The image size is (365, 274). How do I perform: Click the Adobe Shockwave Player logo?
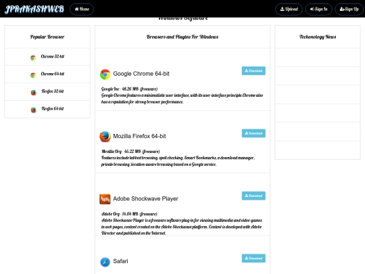105,199
